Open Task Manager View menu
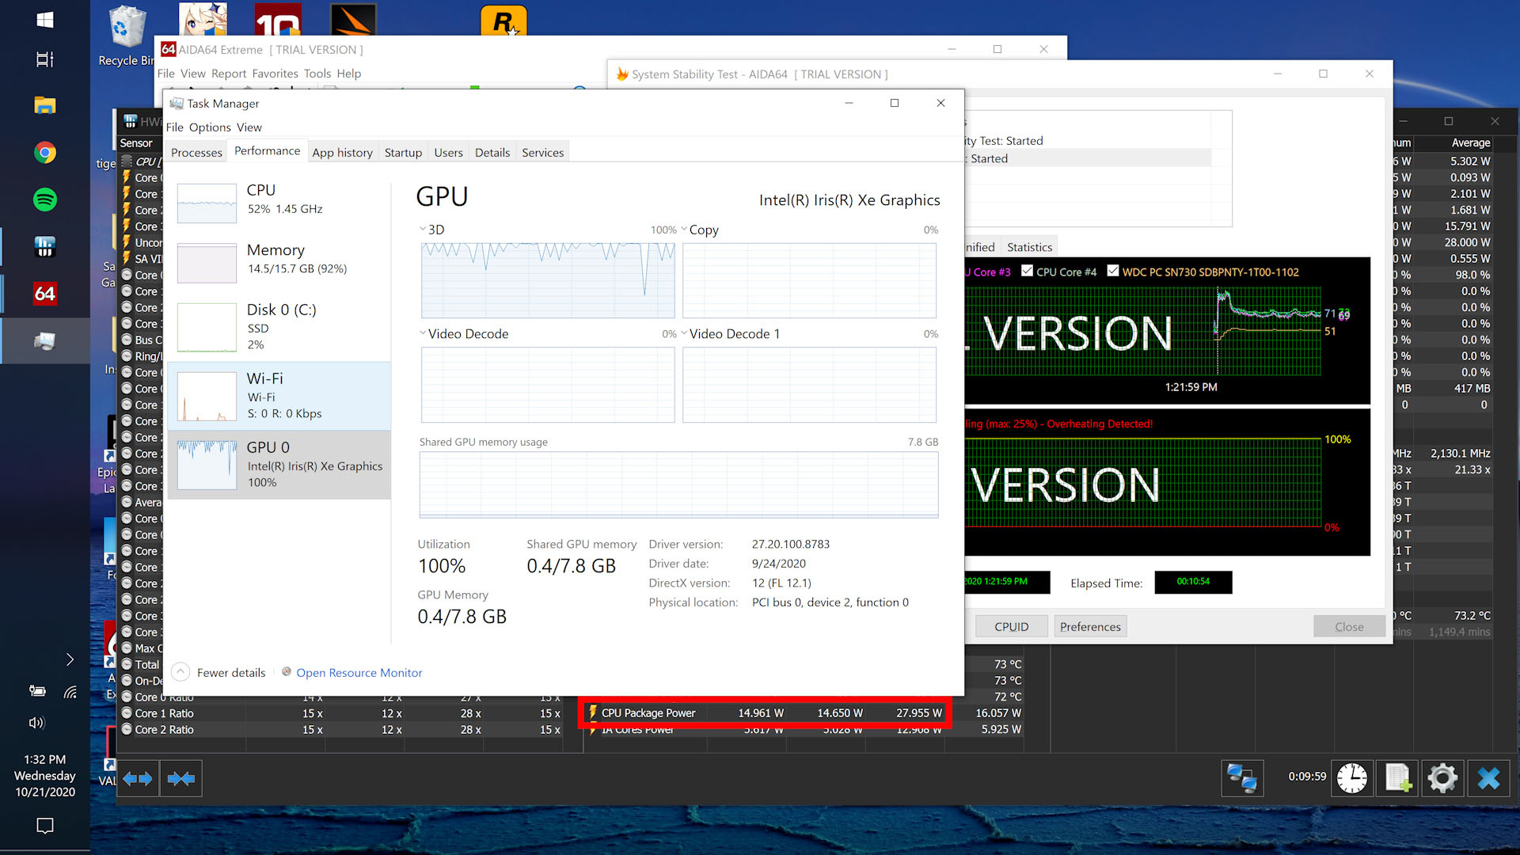1520x855 pixels. (x=249, y=127)
